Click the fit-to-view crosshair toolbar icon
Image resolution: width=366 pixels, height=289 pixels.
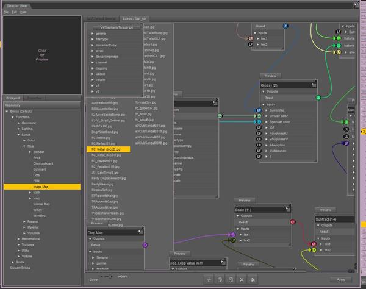pyautogui.click(x=209, y=280)
